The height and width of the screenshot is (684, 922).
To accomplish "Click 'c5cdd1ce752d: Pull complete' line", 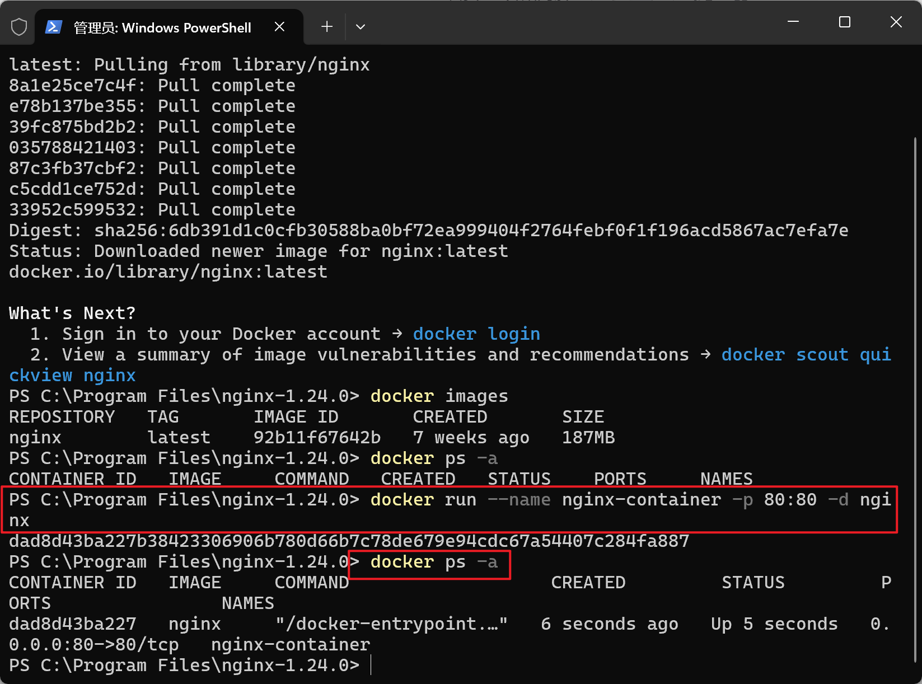I will point(152,189).
